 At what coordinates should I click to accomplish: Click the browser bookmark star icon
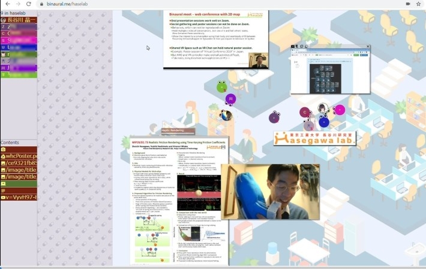(x=418, y=4)
